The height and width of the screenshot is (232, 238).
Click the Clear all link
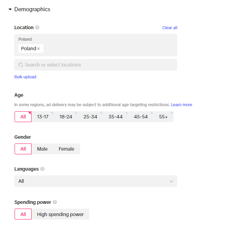click(x=170, y=28)
